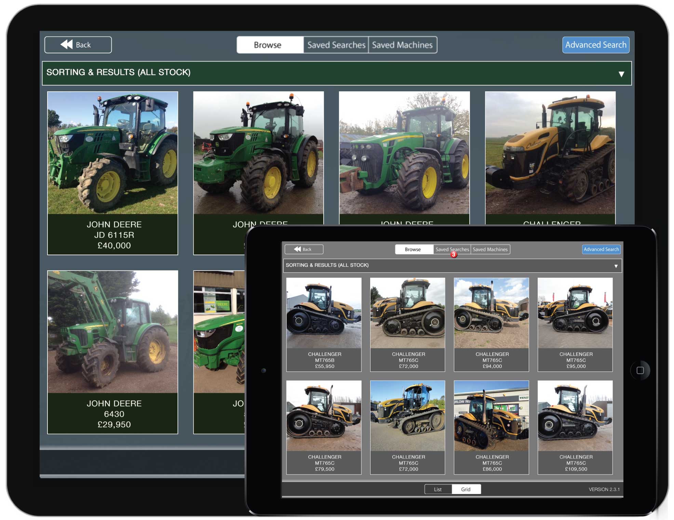Open Saved Machines tab on the small tablet

(490, 249)
